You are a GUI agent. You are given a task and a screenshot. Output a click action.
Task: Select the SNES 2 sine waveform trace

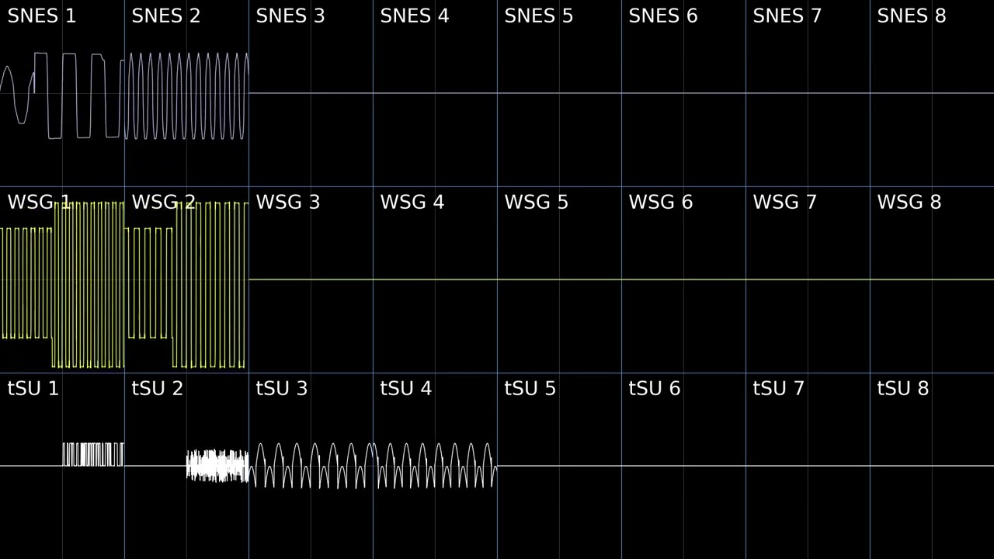click(x=186, y=95)
